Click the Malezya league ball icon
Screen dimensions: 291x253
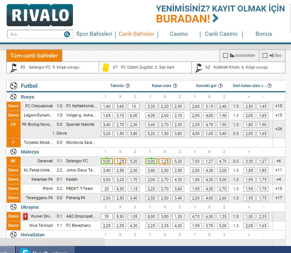point(13,152)
